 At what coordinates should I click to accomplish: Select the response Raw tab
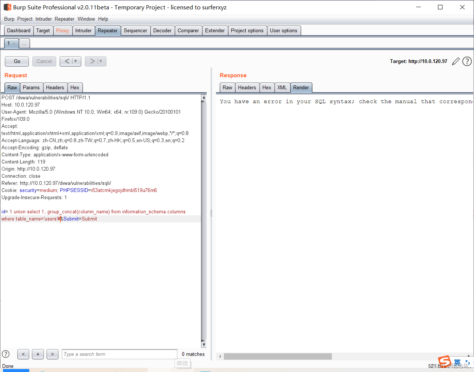(x=228, y=88)
